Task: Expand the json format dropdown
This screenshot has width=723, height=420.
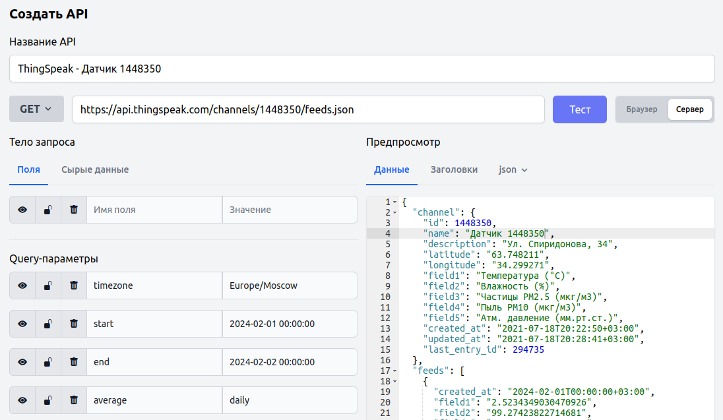Action: (513, 169)
